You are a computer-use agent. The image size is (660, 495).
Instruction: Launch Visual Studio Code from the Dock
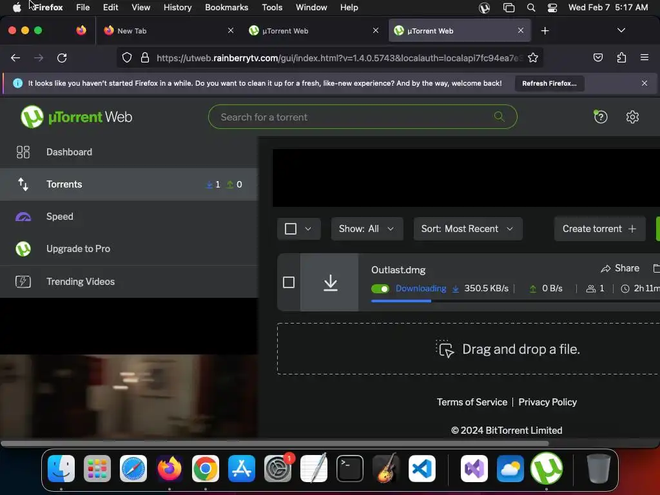tap(422, 469)
